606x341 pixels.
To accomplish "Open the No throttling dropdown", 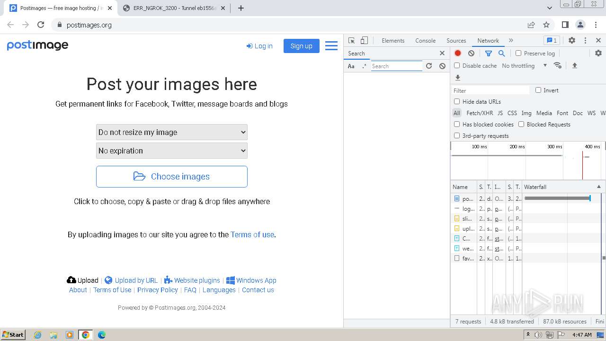I will tap(524, 66).
